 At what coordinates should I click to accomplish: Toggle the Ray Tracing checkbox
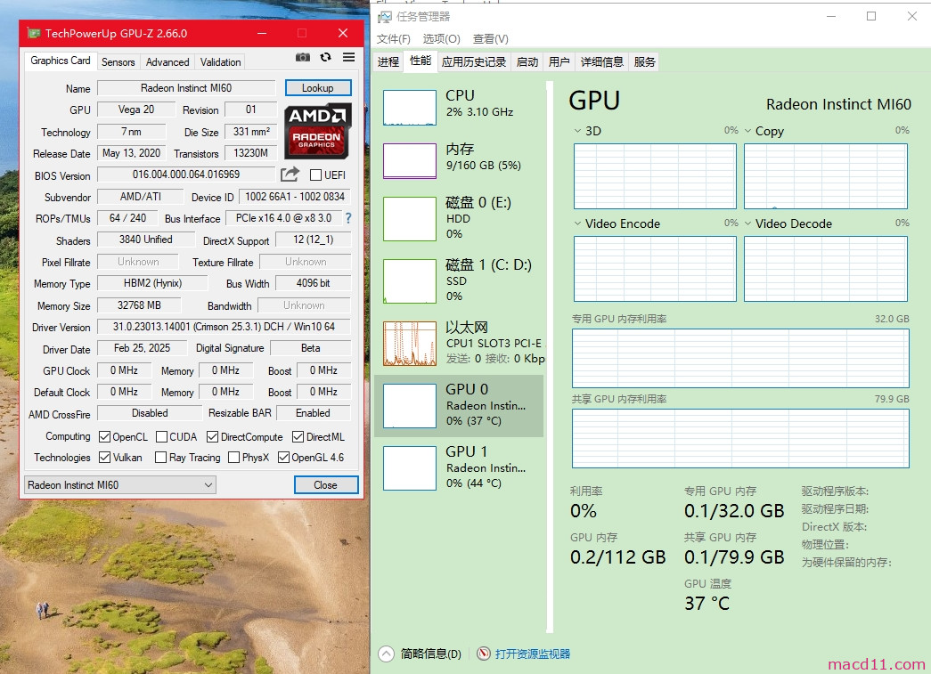160,458
